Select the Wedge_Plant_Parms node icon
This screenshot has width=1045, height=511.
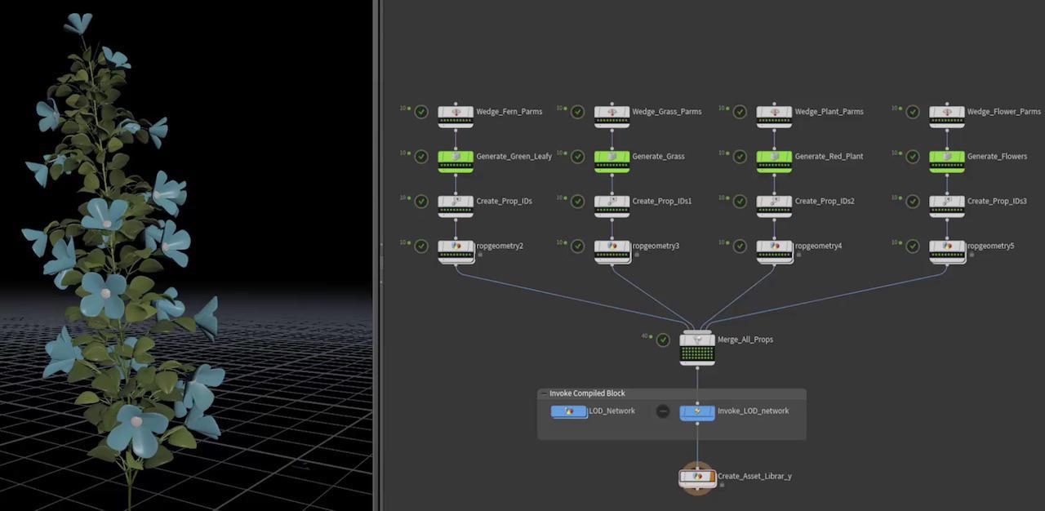coord(774,112)
